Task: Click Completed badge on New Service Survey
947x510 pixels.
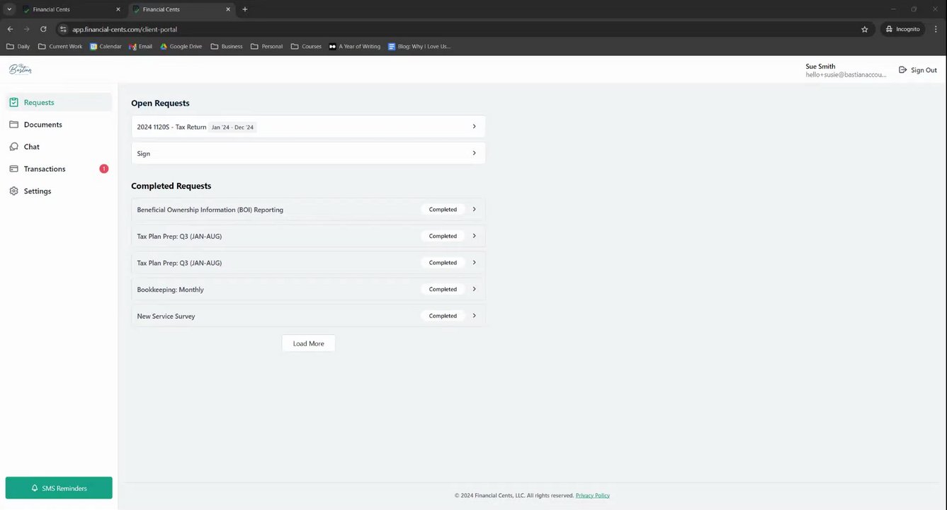Action: click(x=443, y=316)
